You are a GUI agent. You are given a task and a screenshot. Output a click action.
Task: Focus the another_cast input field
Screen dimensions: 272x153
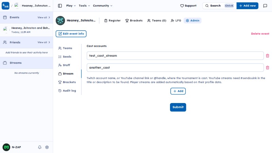[175, 67]
